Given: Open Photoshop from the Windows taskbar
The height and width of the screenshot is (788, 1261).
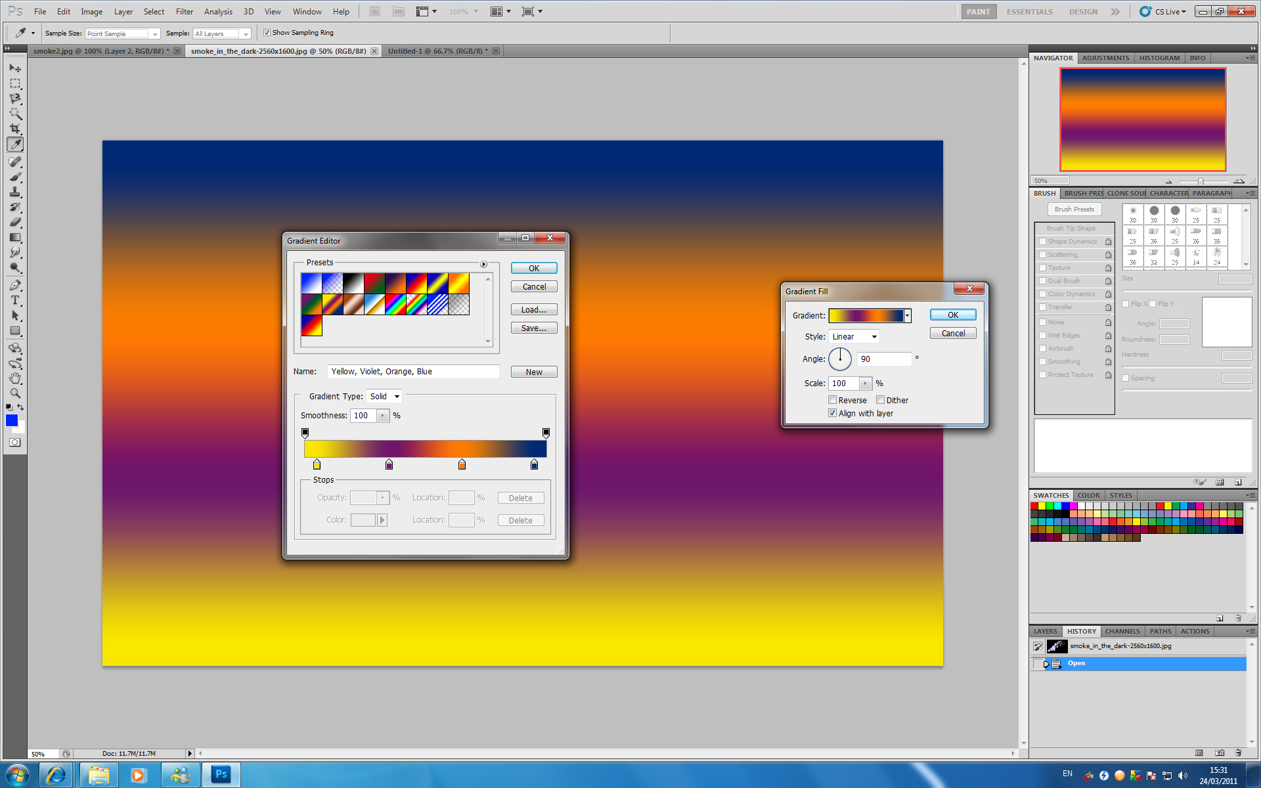Looking at the screenshot, I should [x=221, y=775].
